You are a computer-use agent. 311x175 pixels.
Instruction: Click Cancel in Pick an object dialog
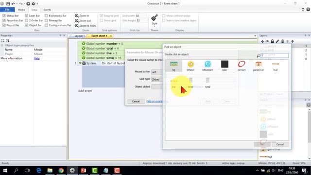coord(280,144)
